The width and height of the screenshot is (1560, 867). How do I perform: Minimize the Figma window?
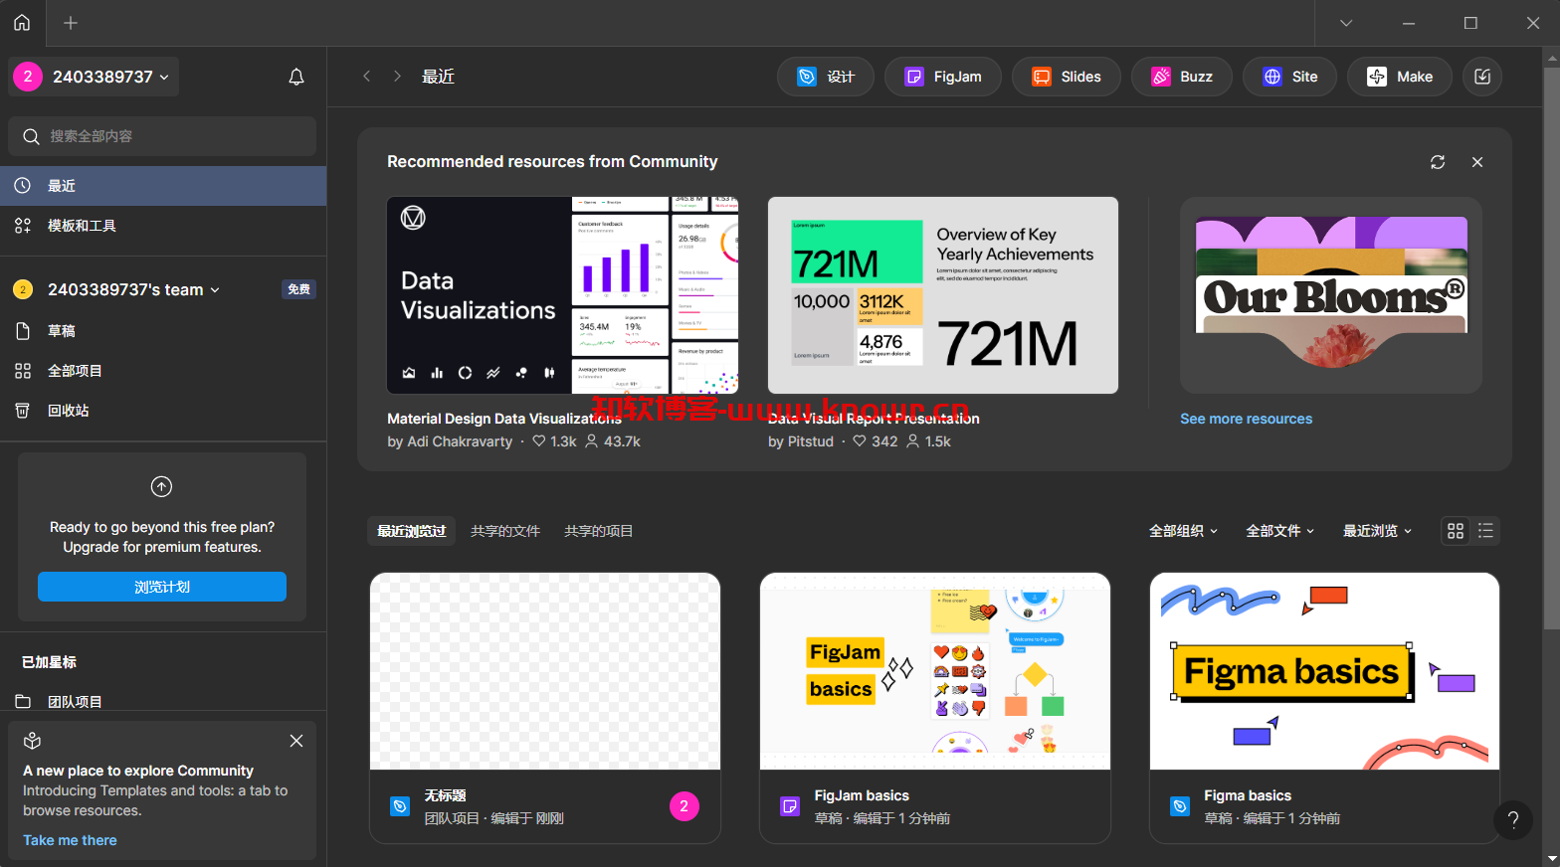coord(1409,23)
